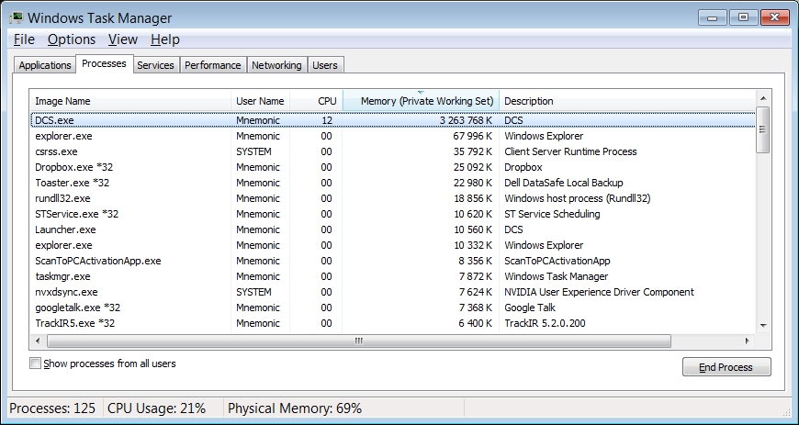Open the Performance tab
Screen dimensions: 799x425
(x=212, y=65)
